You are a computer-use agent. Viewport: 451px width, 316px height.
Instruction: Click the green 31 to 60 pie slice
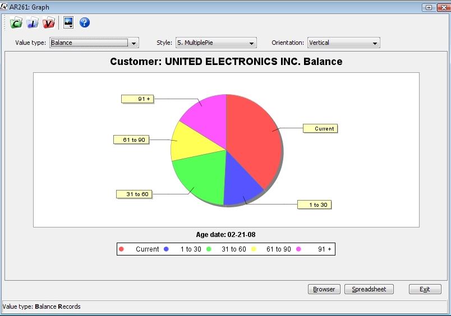click(x=205, y=176)
